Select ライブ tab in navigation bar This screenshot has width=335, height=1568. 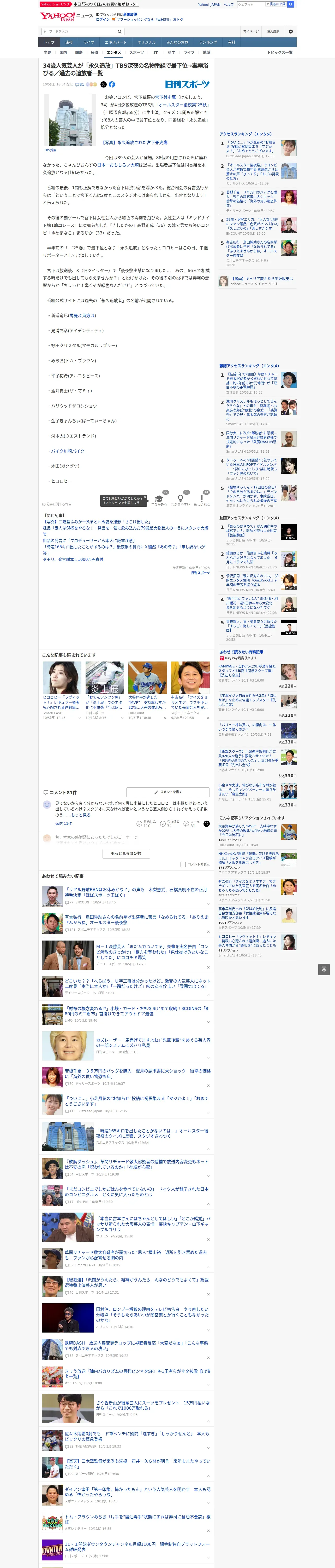coord(89,43)
